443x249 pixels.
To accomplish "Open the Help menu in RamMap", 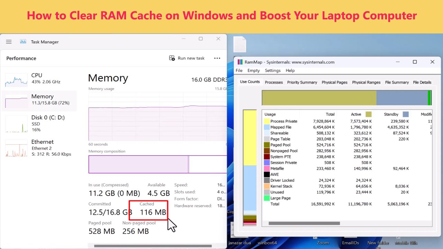I will click(290, 71).
